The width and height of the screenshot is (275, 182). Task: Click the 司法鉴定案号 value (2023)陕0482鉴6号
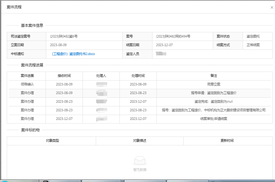(64, 36)
